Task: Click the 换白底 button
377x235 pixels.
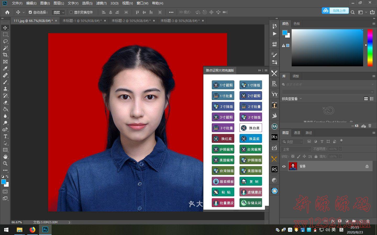Action: [251, 128]
